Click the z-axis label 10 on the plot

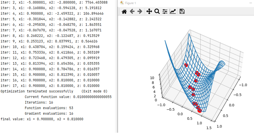pos(152,78)
